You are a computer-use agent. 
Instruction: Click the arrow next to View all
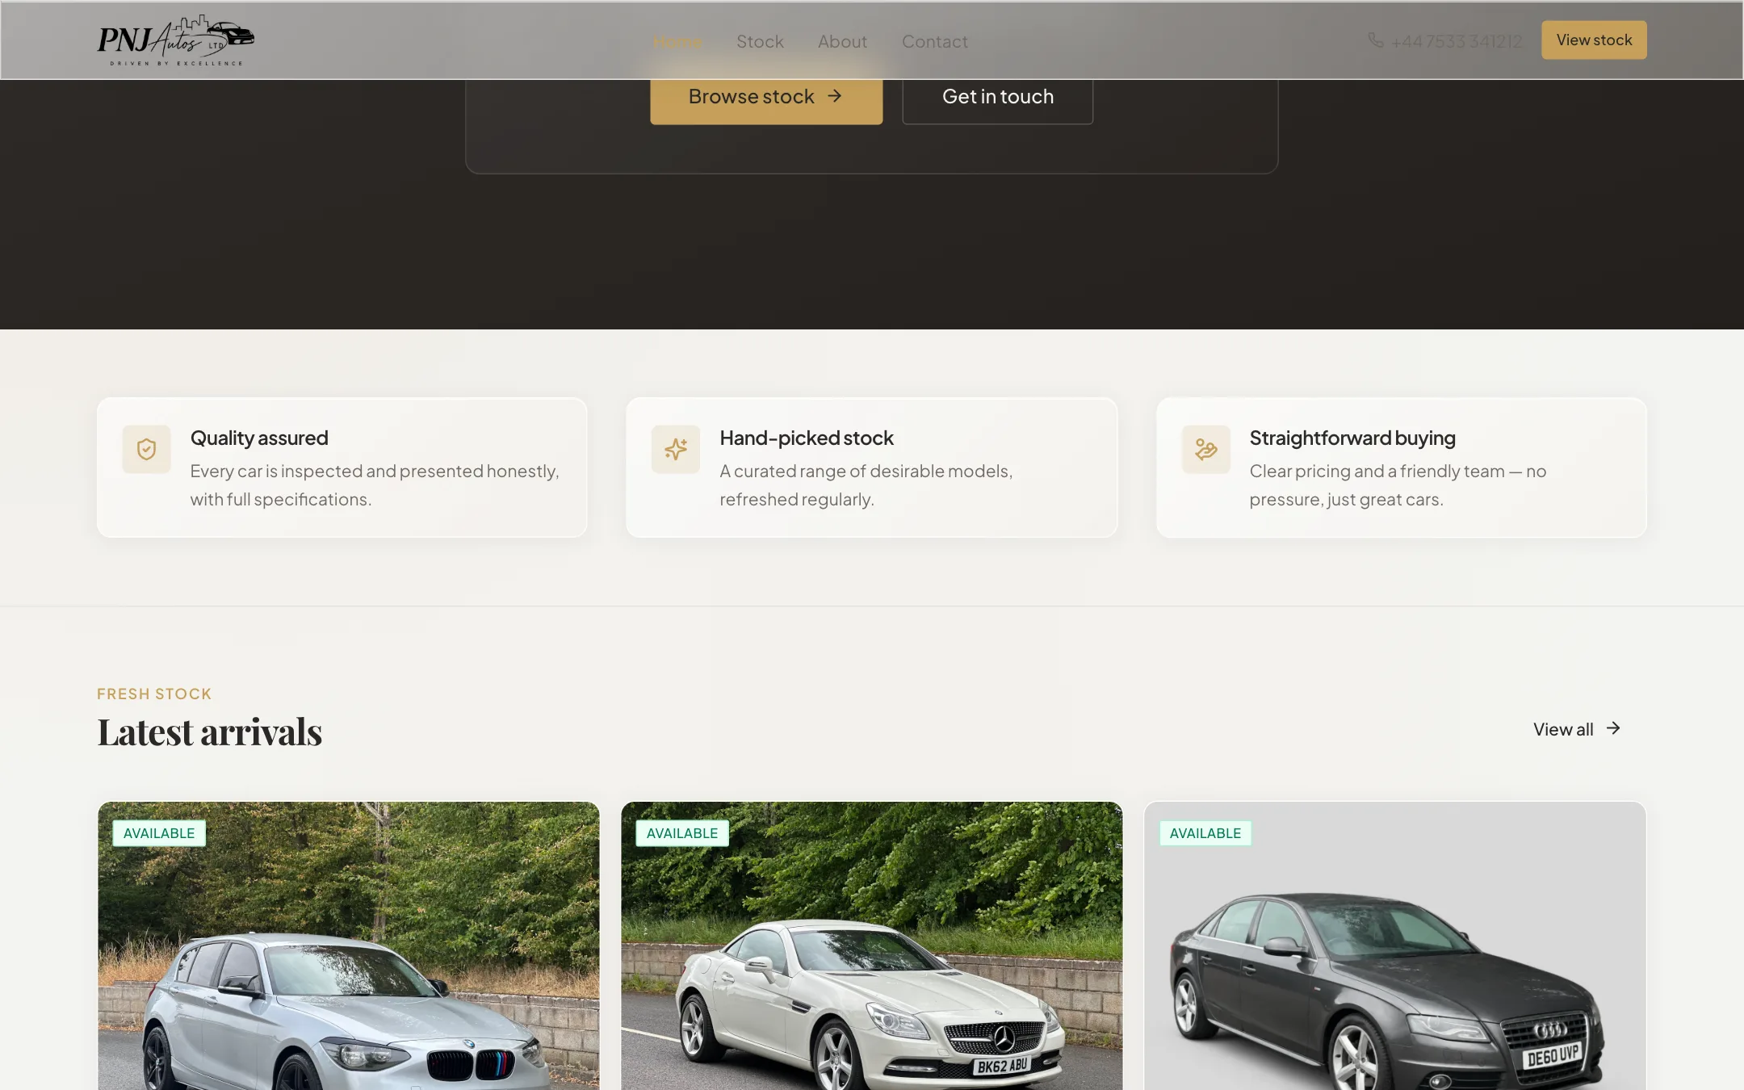pyautogui.click(x=1613, y=728)
